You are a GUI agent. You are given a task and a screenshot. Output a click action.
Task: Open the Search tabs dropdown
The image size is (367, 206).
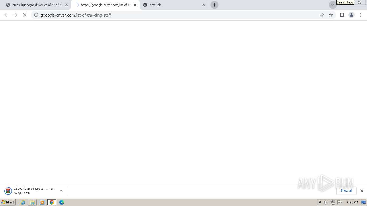pyautogui.click(x=333, y=5)
